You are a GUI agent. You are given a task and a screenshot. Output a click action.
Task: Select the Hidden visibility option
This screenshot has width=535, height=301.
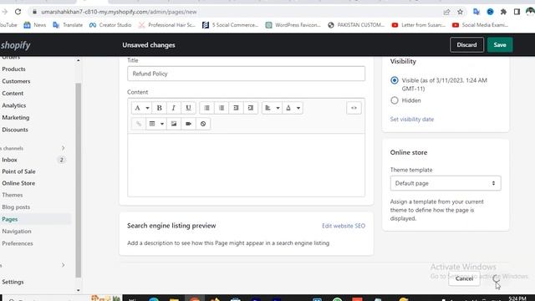tap(395, 100)
